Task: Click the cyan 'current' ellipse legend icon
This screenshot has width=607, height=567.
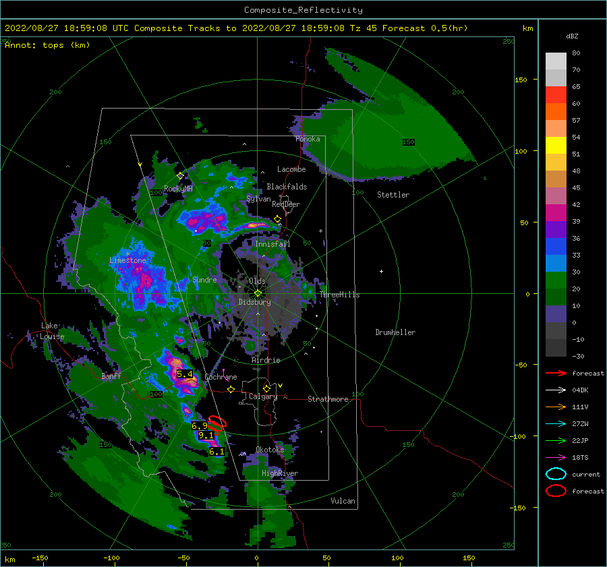Action: pyautogui.click(x=556, y=474)
